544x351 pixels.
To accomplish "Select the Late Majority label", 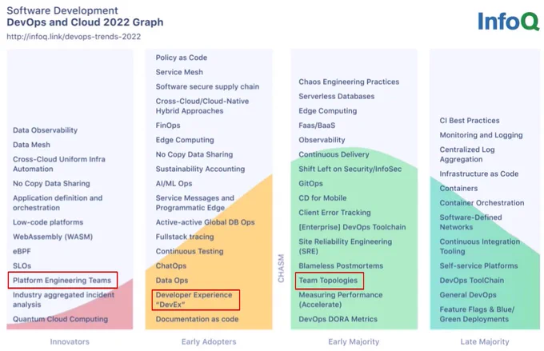I will (485, 341).
